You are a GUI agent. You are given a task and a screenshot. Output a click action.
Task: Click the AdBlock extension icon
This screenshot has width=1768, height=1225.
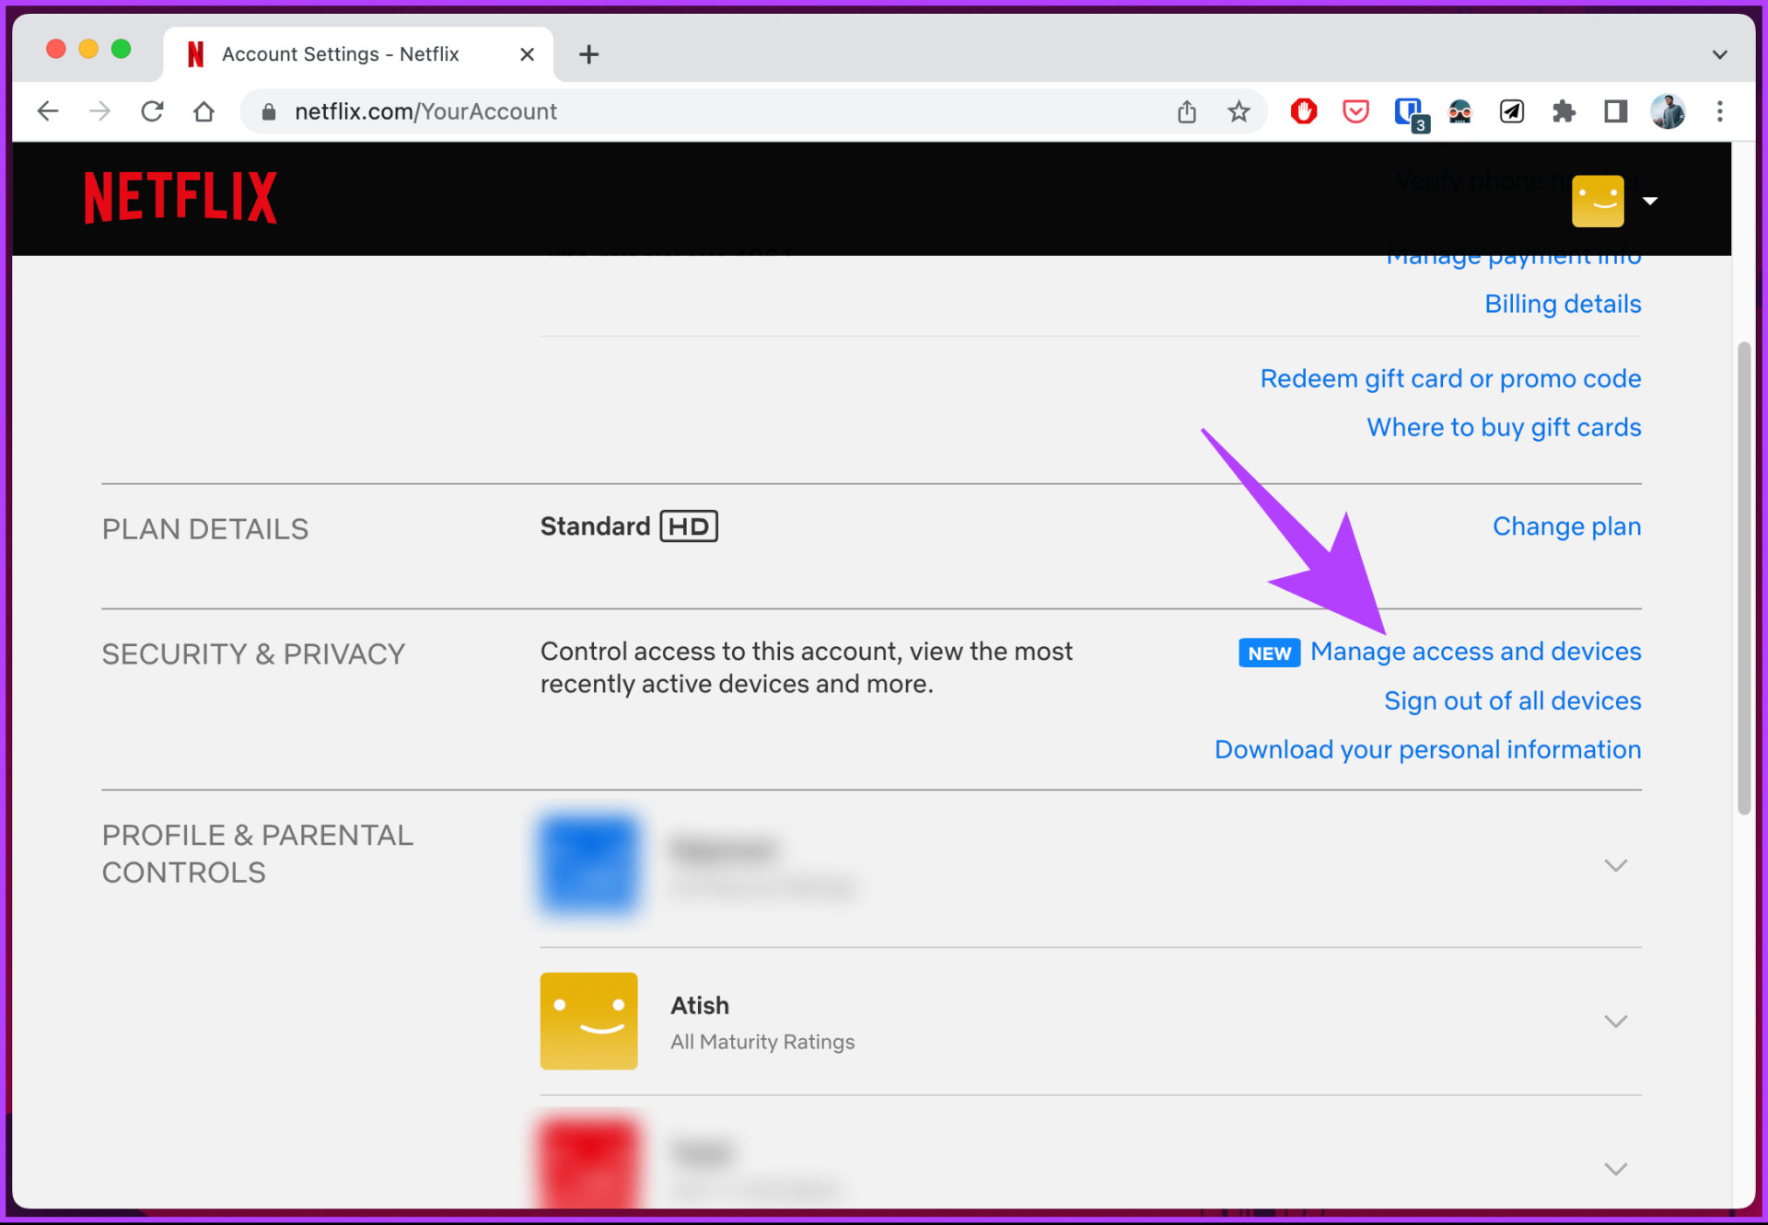pos(1304,110)
